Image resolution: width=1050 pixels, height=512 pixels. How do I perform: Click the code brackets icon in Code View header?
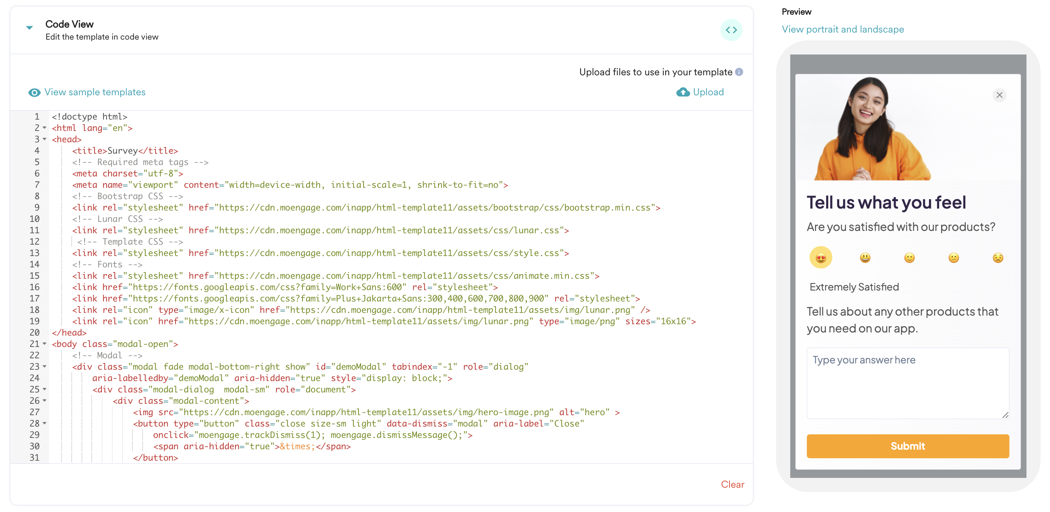coord(731,30)
